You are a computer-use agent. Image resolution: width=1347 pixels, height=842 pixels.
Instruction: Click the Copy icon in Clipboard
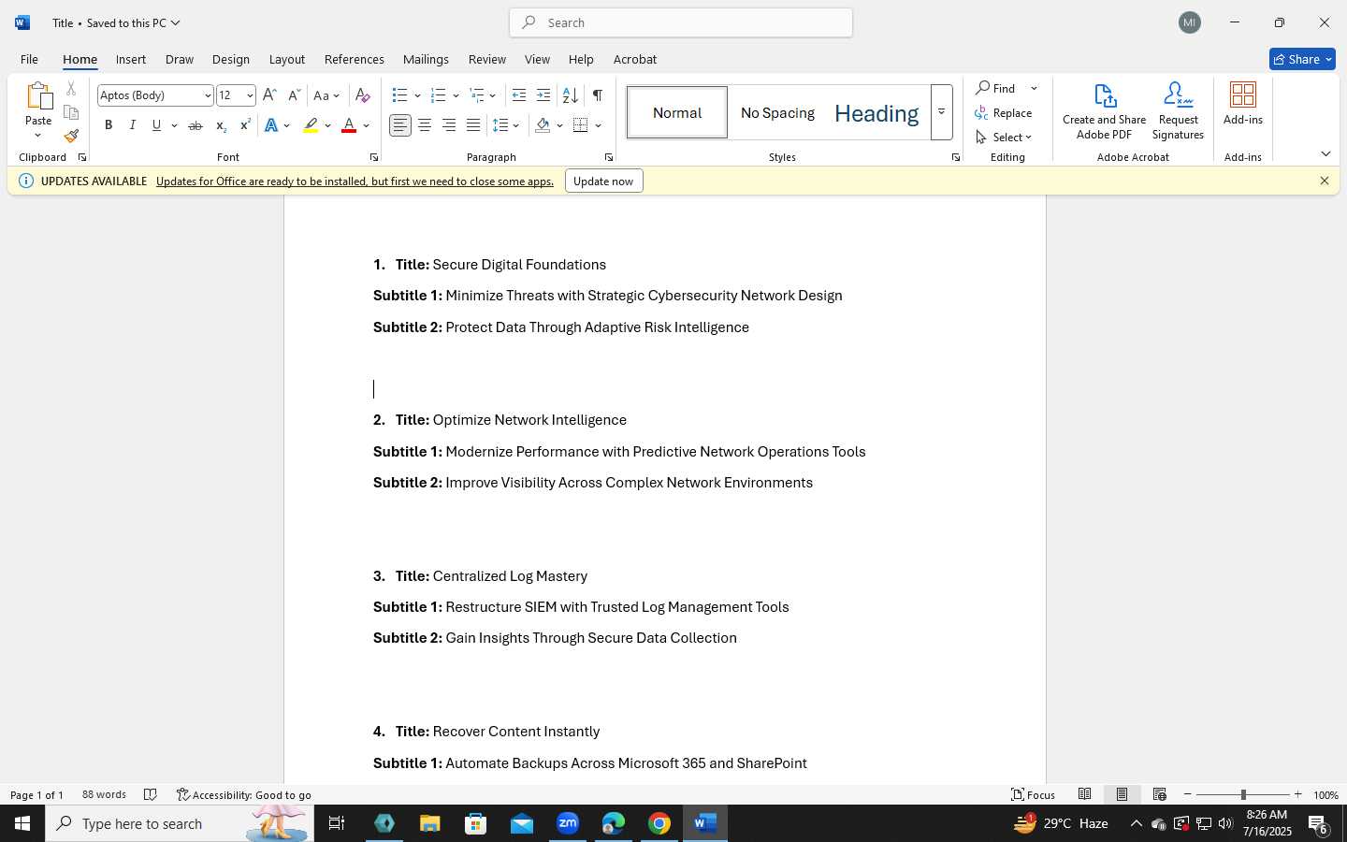[x=71, y=112]
